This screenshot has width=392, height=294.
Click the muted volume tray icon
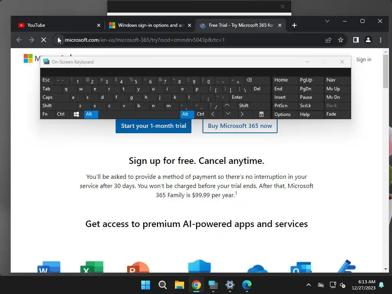point(343,285)
